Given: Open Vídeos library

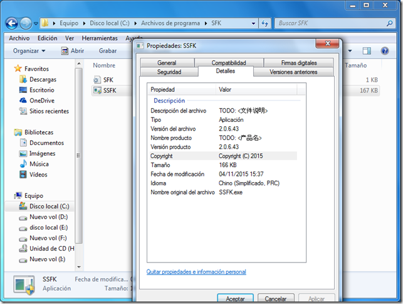Looking at the screenshot, I should tap(33, 175).
